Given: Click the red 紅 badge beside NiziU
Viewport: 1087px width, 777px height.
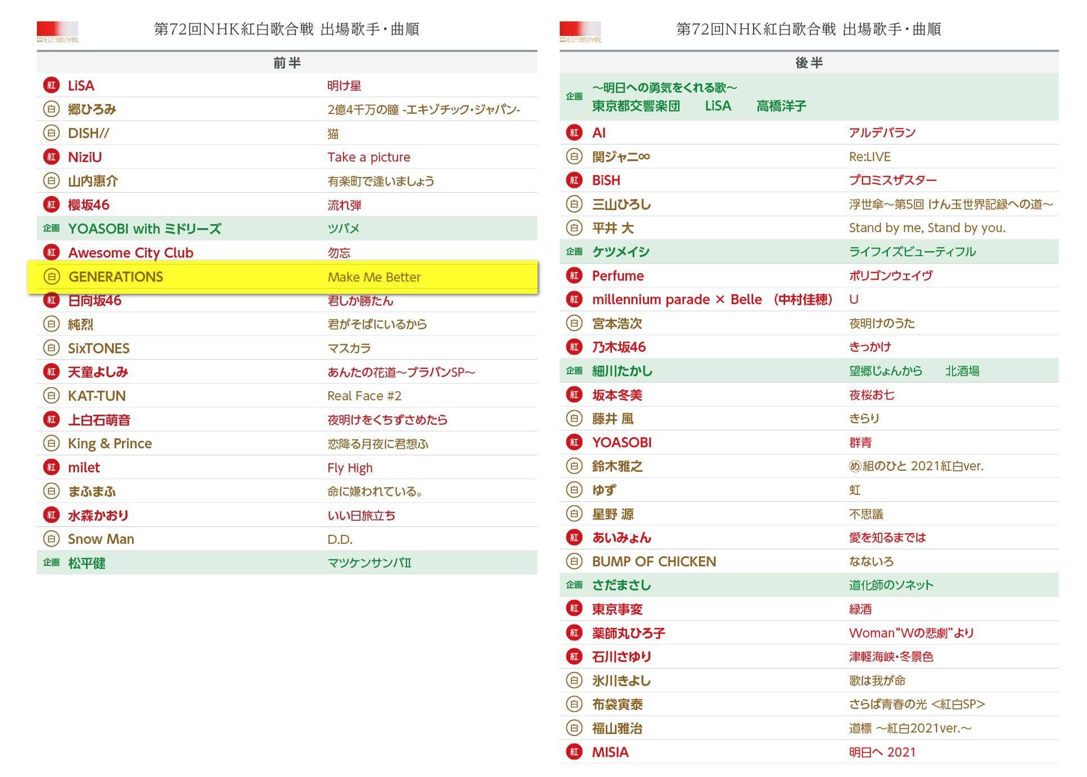Looking at the screenshot, I should pyautogui.click(x=51, y=157).
